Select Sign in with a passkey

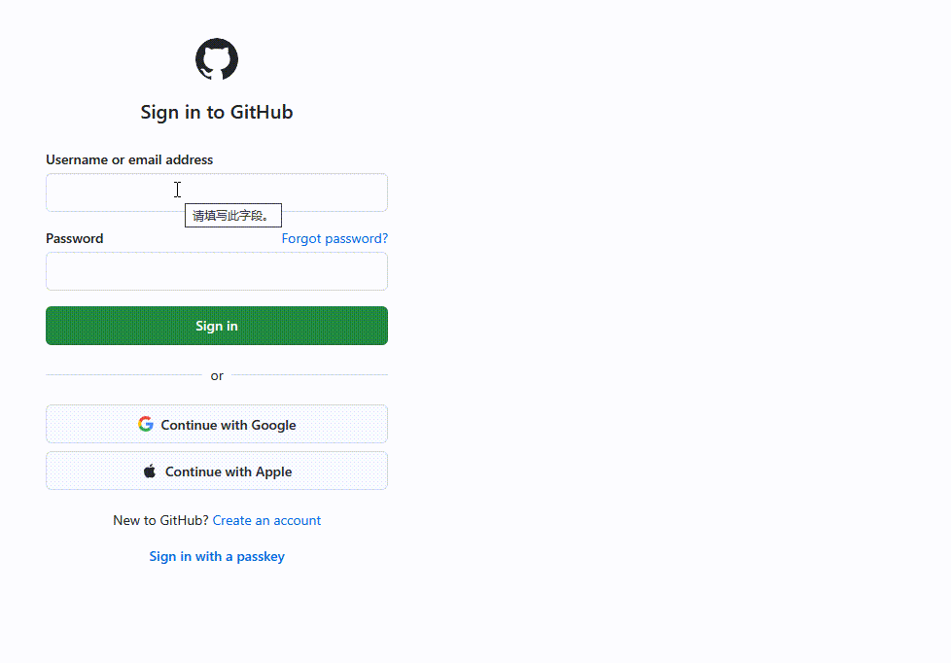click(x=217, y=556)
